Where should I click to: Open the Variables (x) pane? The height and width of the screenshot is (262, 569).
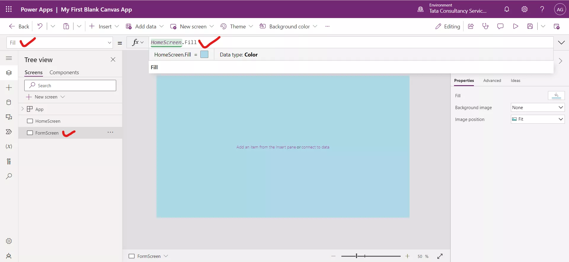(9, 146)
